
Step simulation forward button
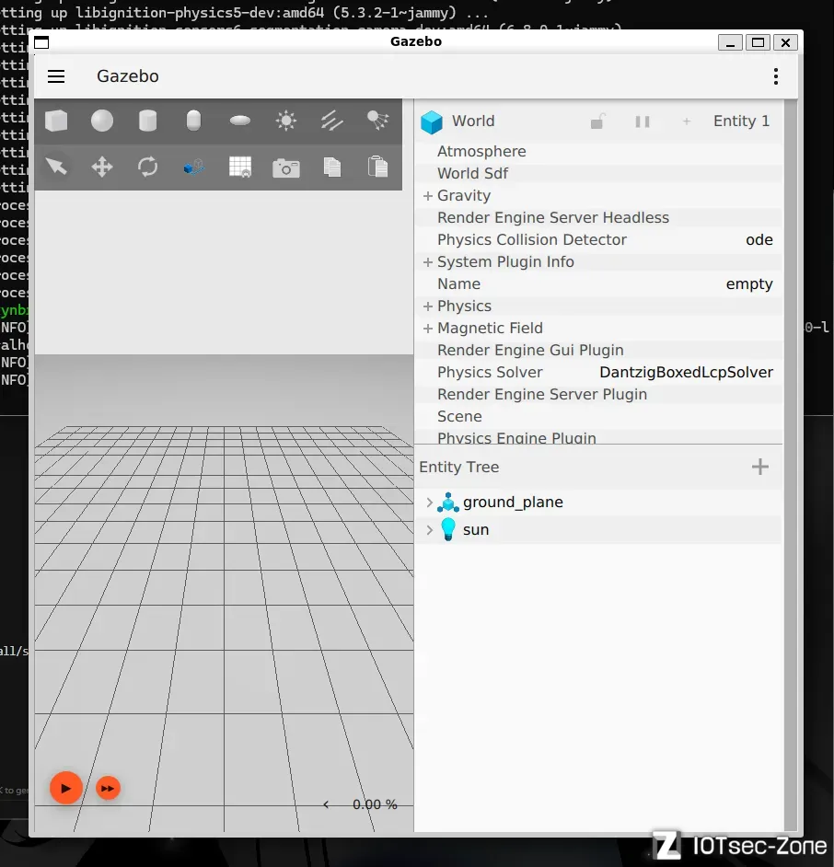tap(108, 788)
